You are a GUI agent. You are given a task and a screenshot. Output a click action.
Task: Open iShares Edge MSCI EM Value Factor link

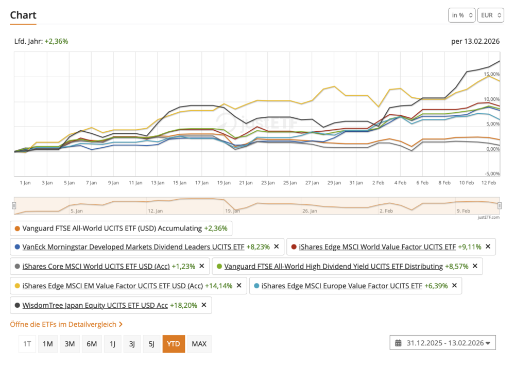tap(113, 286)
